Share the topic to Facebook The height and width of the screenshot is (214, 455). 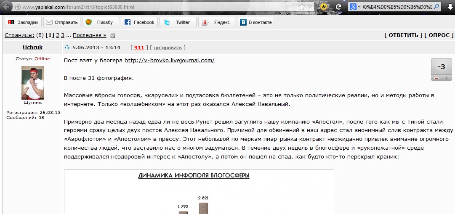pos(138,22)
